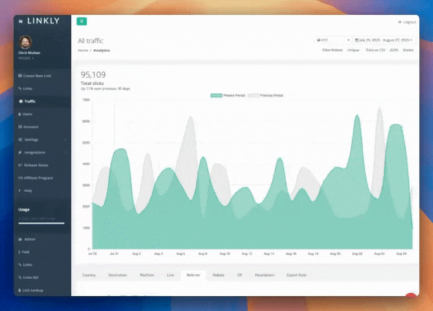Go to Domains in the sidebar

pyautogui.click(x=30, y=126)
